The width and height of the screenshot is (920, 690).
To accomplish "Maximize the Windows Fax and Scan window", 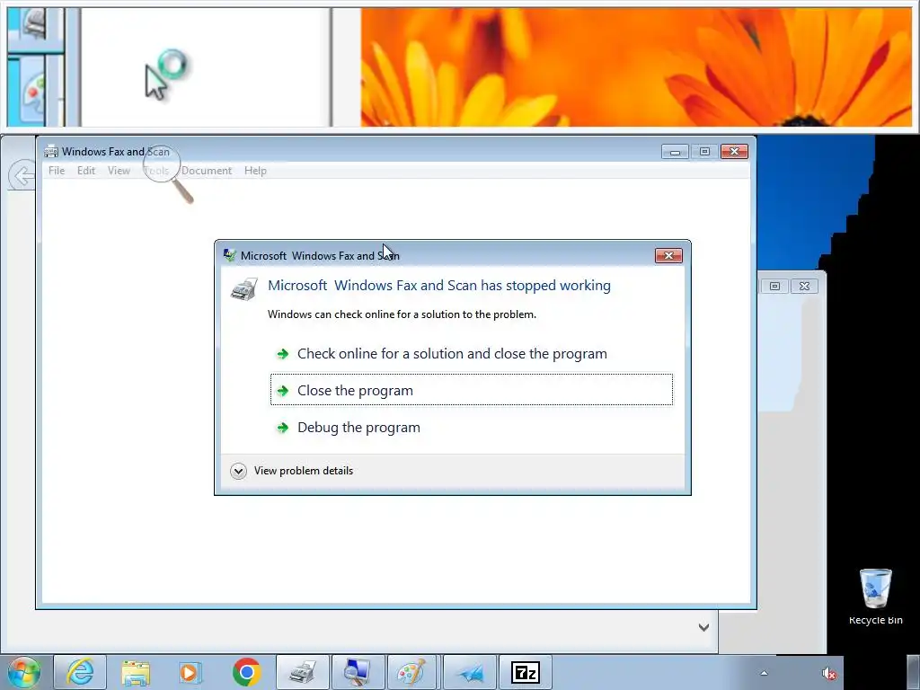I will [x=704, y=152].
